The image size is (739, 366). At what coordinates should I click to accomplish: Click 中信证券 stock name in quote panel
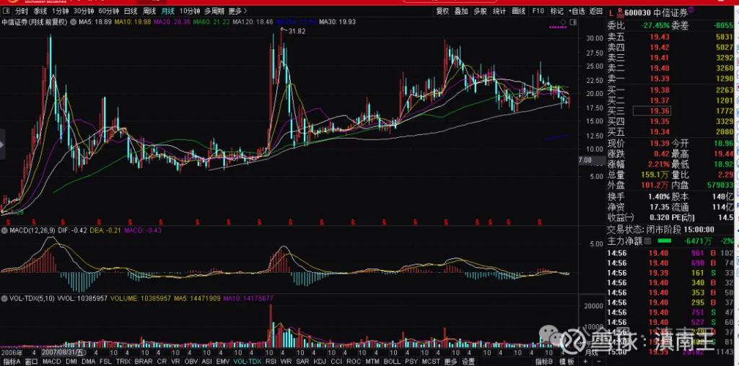pyautogui.click(x=672, y=13)
